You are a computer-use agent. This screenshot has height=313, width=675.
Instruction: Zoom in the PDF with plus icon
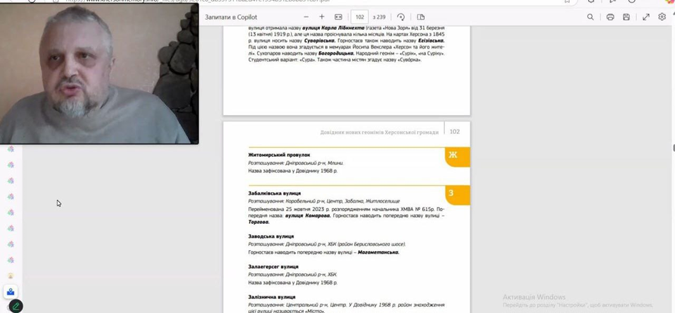[x=321, y=16]
